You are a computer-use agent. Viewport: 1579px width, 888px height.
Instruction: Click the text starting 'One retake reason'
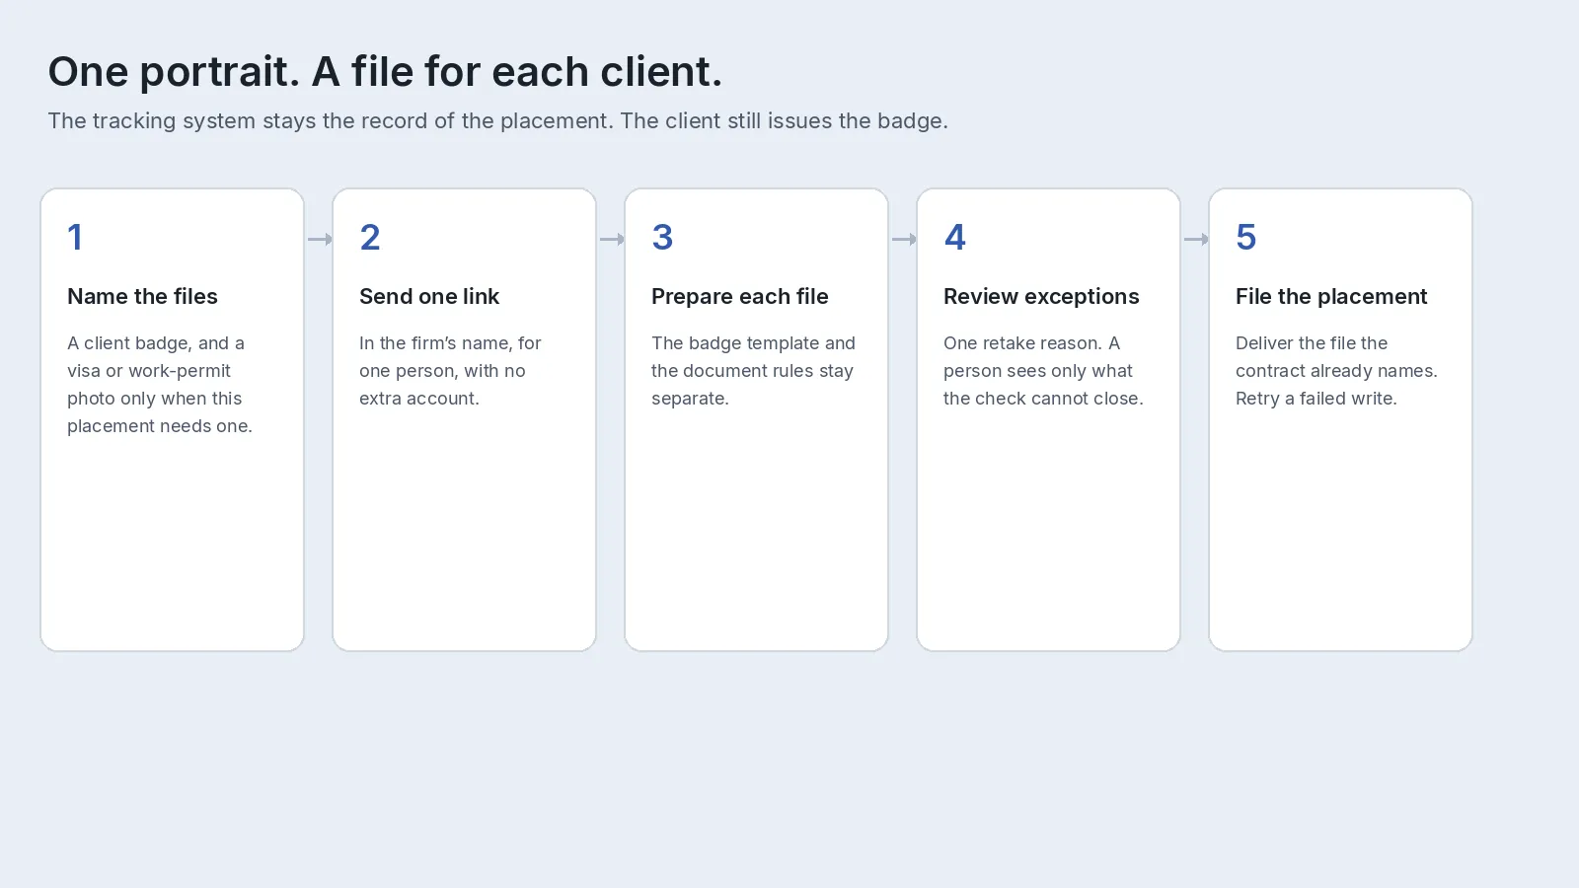1043,371
